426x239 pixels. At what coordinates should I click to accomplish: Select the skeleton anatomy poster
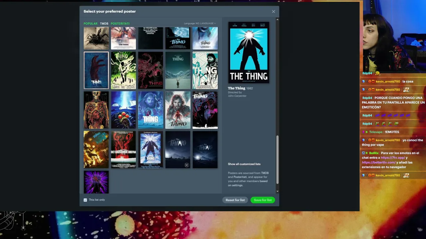[96, 110]
